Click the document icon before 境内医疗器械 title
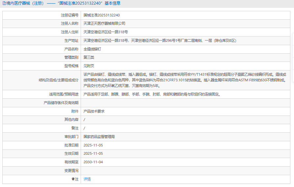This screenshot has height=187, width=294. click(x=4, y=3)
